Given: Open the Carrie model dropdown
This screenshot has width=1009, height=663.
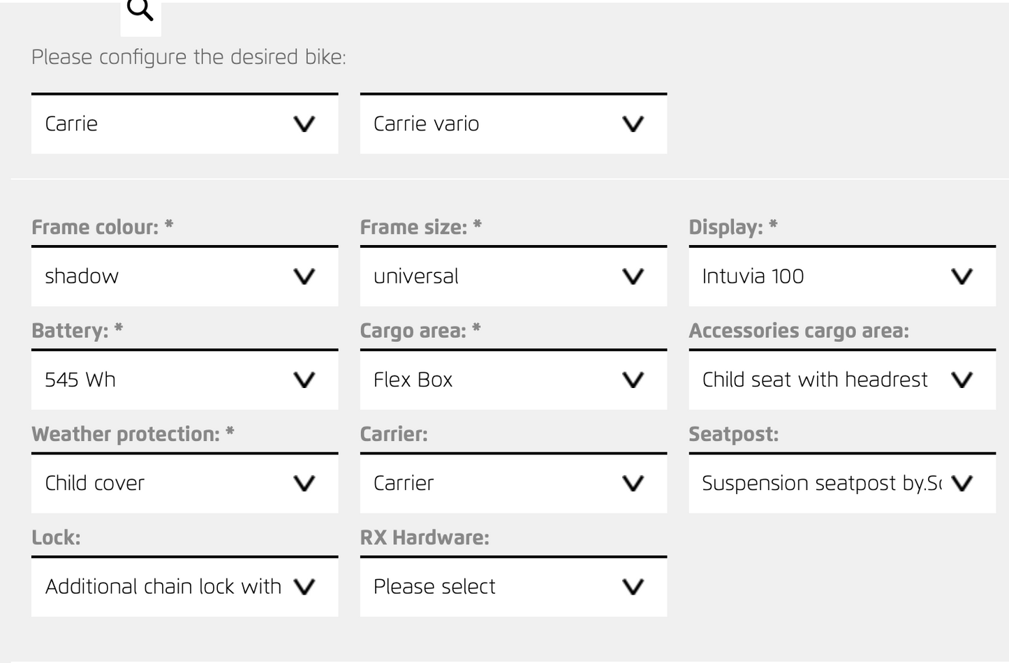Looking at the screenshot, I should [x=184, y=124].
